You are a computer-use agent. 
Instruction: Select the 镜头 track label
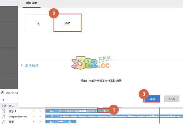pos(11,106)
